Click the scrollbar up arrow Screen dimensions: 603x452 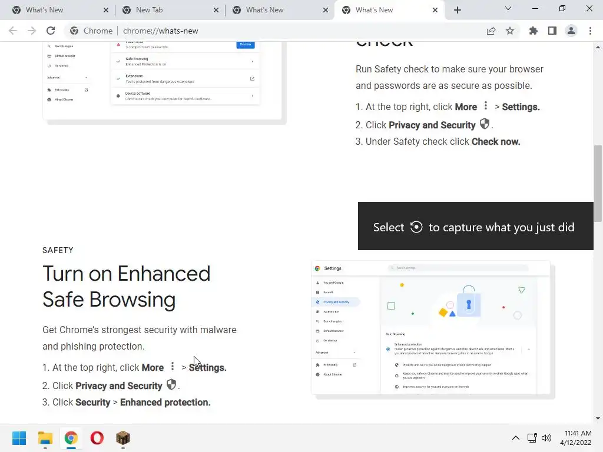pyautogui.click(x=598, y=47)
